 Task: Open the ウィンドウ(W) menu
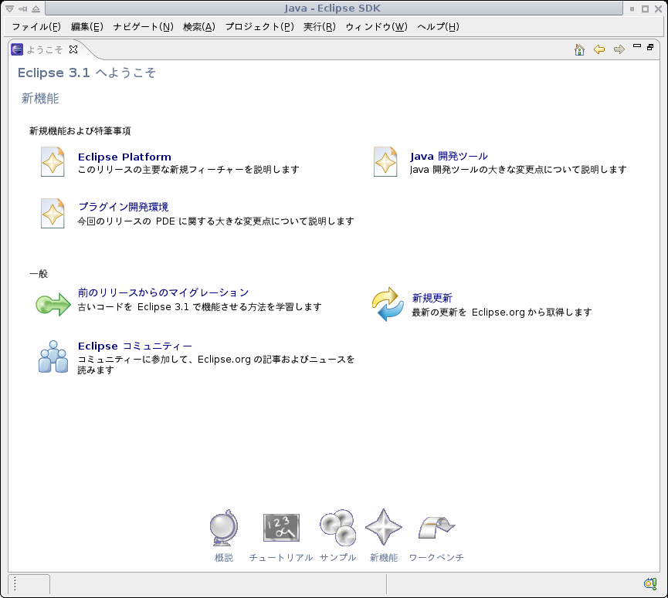point(376,27)
